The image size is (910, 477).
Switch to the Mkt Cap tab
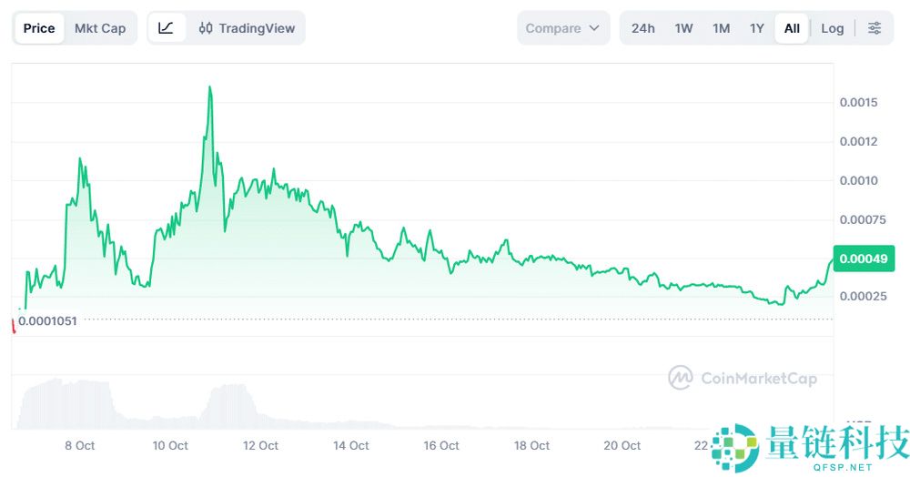coord(100,28)
